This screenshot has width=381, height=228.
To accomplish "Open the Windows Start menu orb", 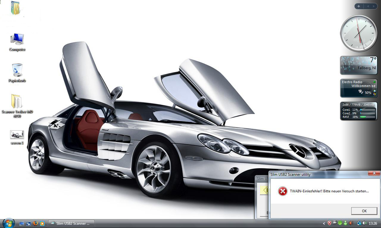I will [8, 223].
